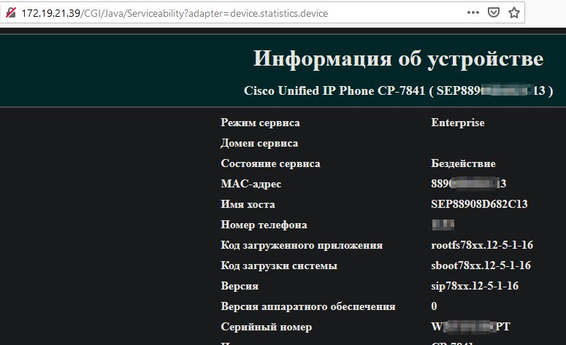Click the Save to Pocket icon

coord(494,12)
